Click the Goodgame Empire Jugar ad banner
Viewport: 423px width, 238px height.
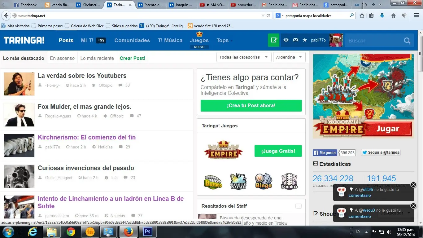363,96
